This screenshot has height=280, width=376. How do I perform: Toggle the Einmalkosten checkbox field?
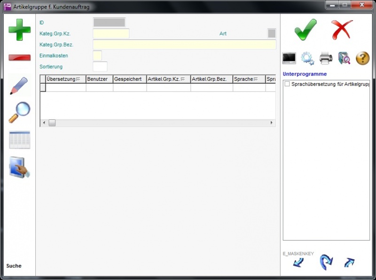pos(97,55)
